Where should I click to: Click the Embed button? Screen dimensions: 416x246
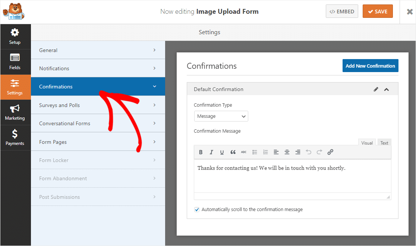point(342,12)
